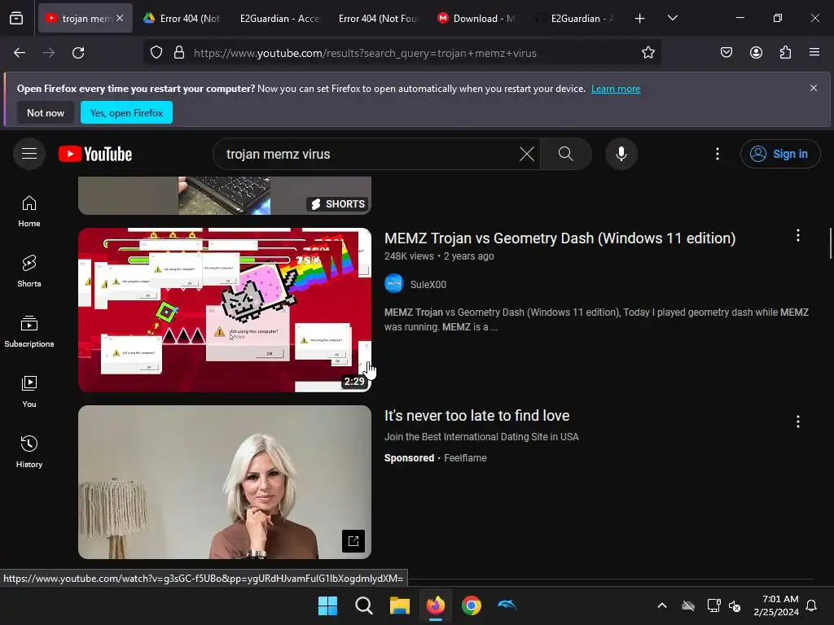Image resolution: width=834 pixels, height=625 pixels.
Task: Go back to previous page
Action: click(x=20, y=53)
